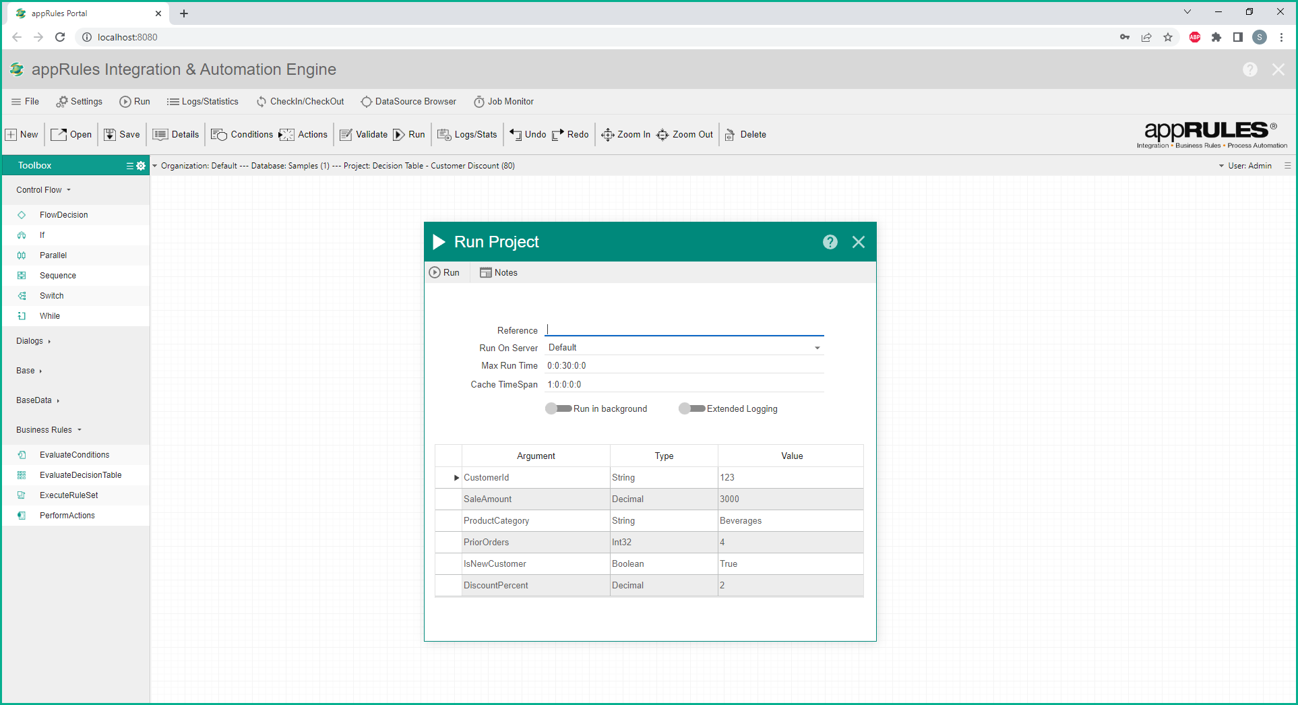Click Run button in Run Project dialog
This screenshot has height=705, width=1298.
point(444,273)
